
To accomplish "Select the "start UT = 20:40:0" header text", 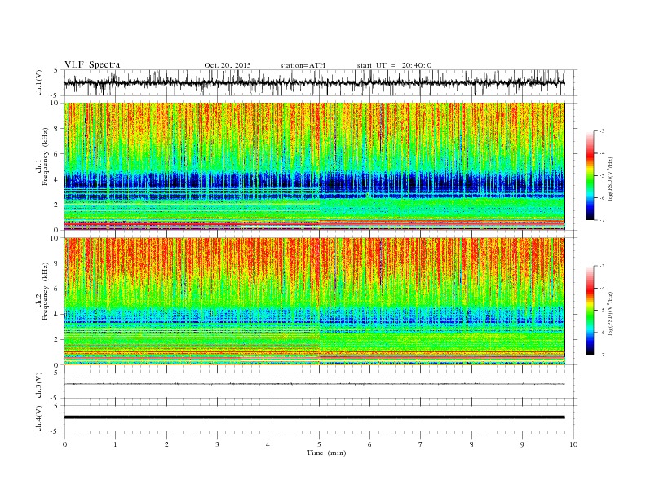I will point(394,65).
